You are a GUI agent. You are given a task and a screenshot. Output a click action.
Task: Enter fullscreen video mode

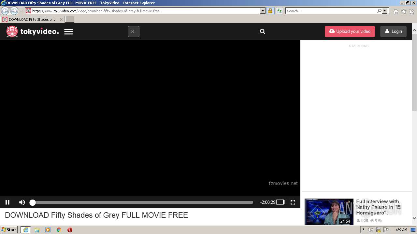click(x=293, y=202)
